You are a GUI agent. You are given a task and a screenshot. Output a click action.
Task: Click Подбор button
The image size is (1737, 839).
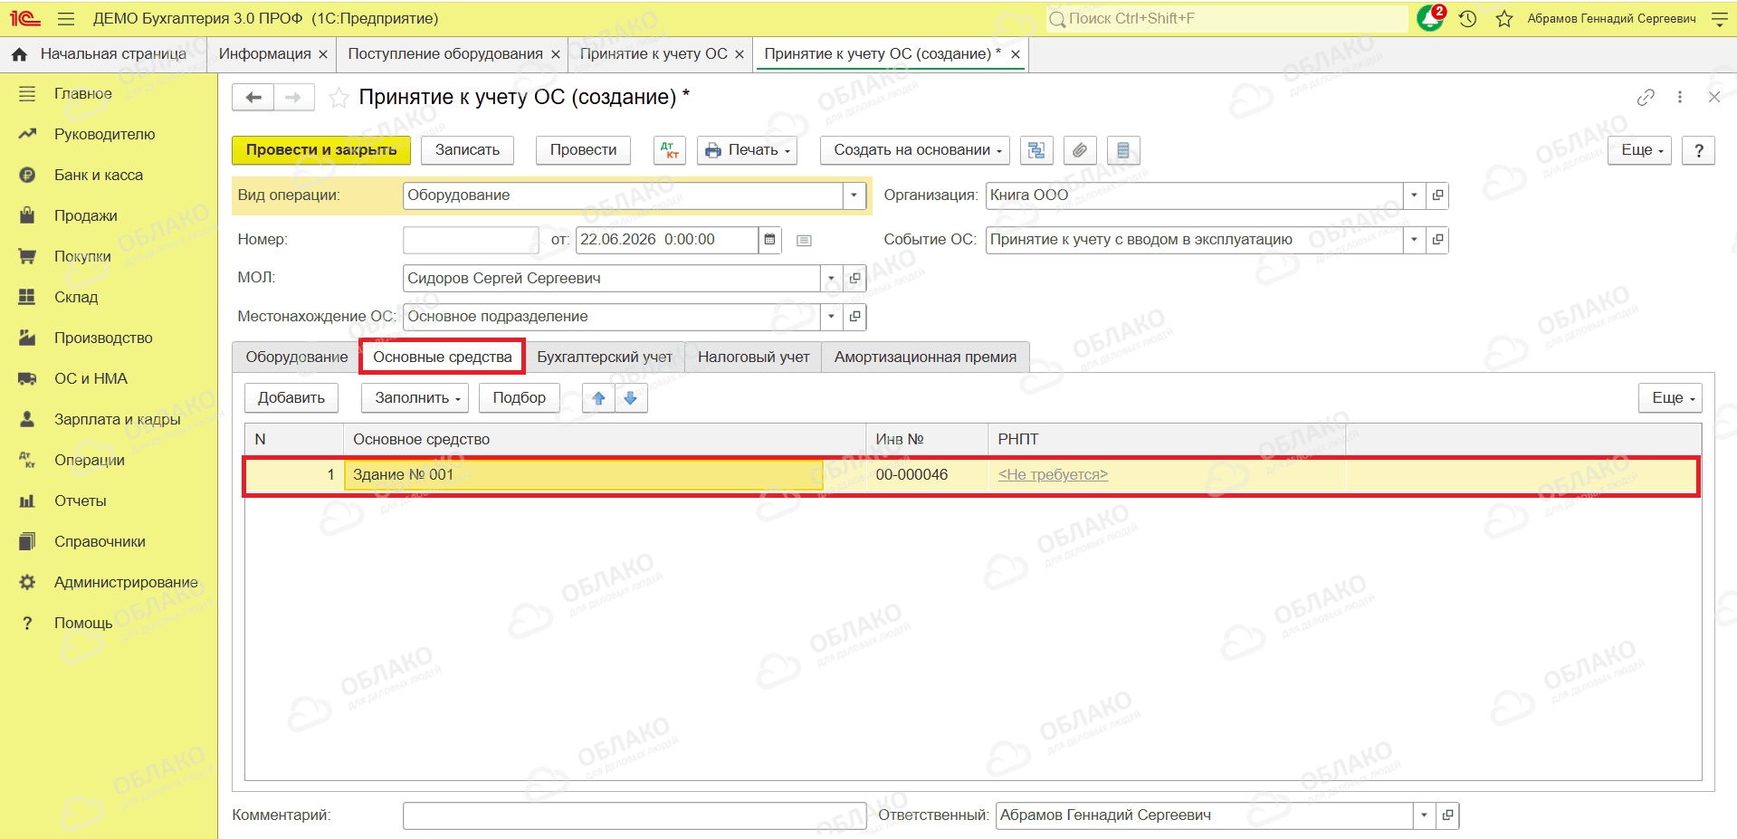pyautogui.click(x=520, y=398)
